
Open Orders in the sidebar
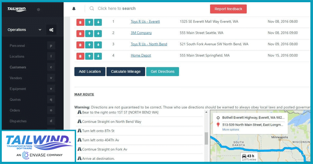pos(15,110)
